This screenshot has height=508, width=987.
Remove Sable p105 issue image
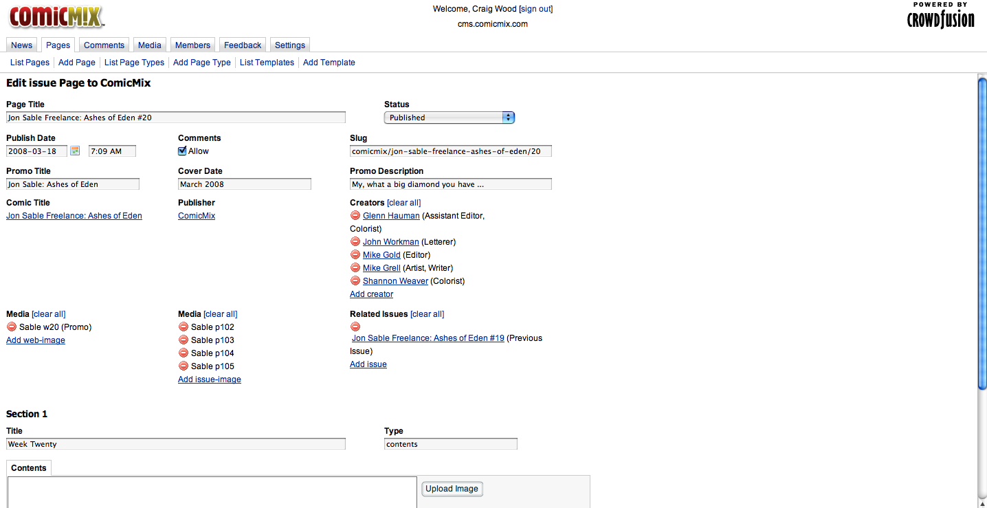[184, 366]
